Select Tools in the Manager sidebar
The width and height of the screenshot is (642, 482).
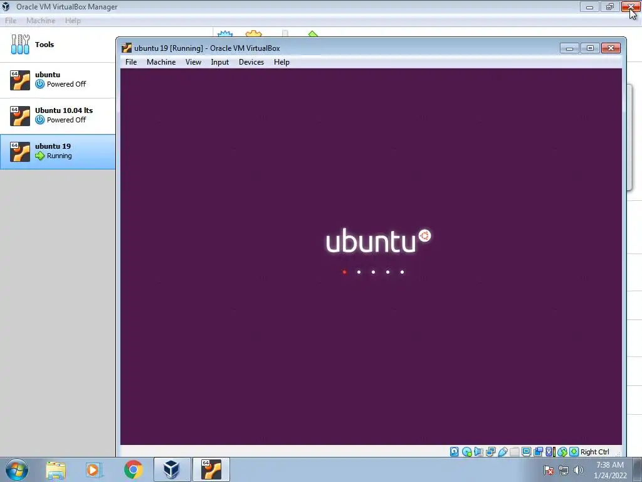[x=58, y=45]
